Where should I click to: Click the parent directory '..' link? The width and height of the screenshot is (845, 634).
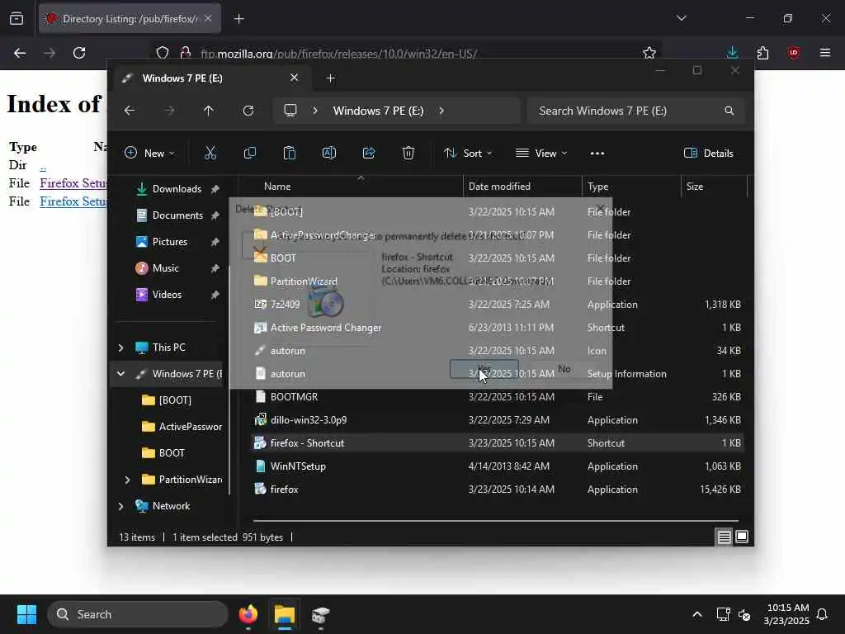(x=43, y=165)
